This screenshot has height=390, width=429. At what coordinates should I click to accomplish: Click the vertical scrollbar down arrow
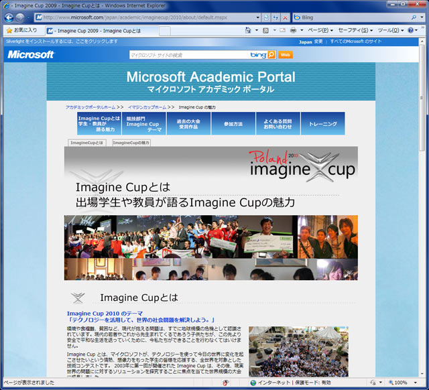click(x=423, y=374)
